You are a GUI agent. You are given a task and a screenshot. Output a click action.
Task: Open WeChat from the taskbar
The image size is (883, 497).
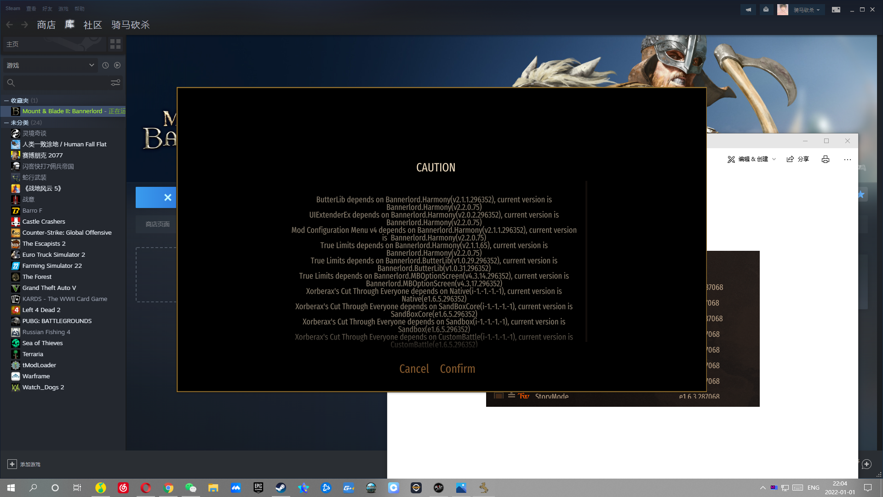(x=191, y=488)
